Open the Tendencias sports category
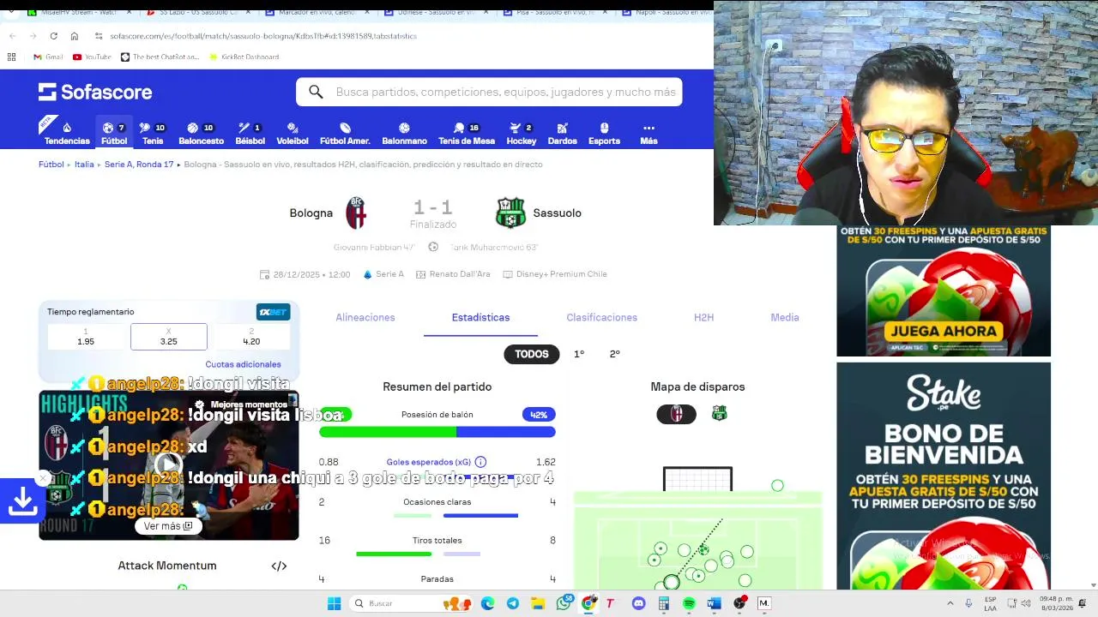The width and height of the screenshot is (1098, 617). [x=67, y=133]
